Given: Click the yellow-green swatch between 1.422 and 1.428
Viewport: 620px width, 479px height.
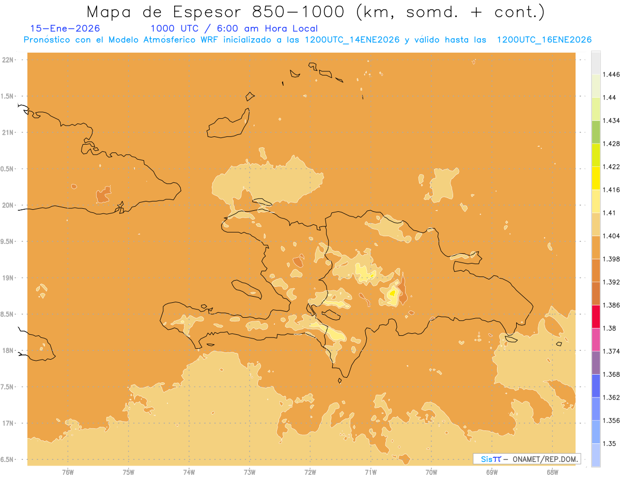Looking at the screenshot, I should pos(596,155).
